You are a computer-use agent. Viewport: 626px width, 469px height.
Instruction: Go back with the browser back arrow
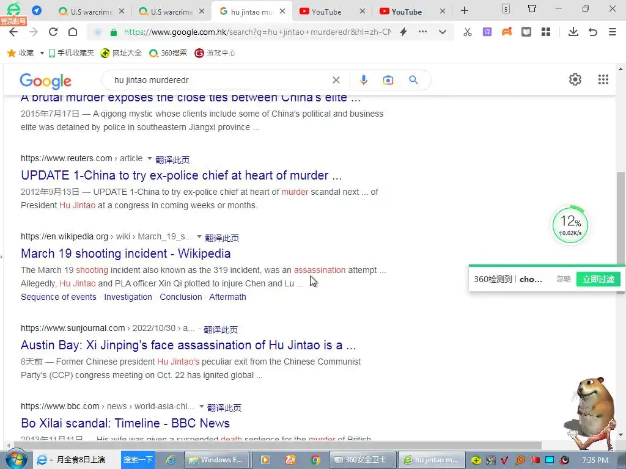13,32
